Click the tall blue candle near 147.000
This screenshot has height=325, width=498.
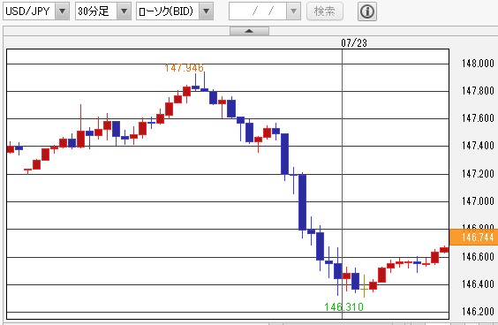click(x=302, y=202)
